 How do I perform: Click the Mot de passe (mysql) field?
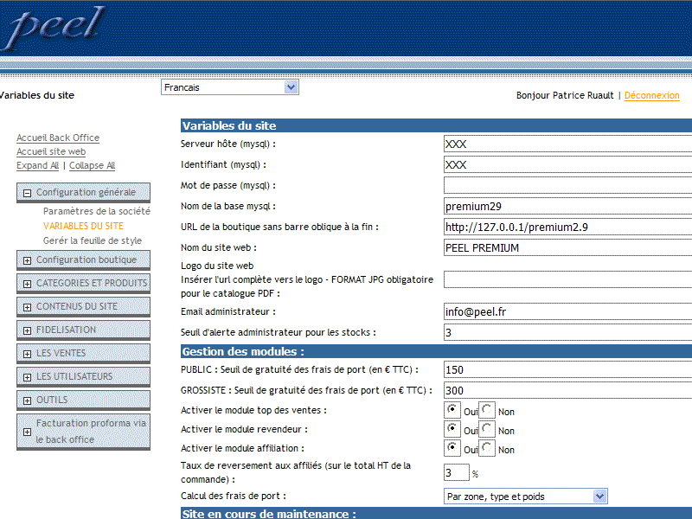click(x=567, y=185)
